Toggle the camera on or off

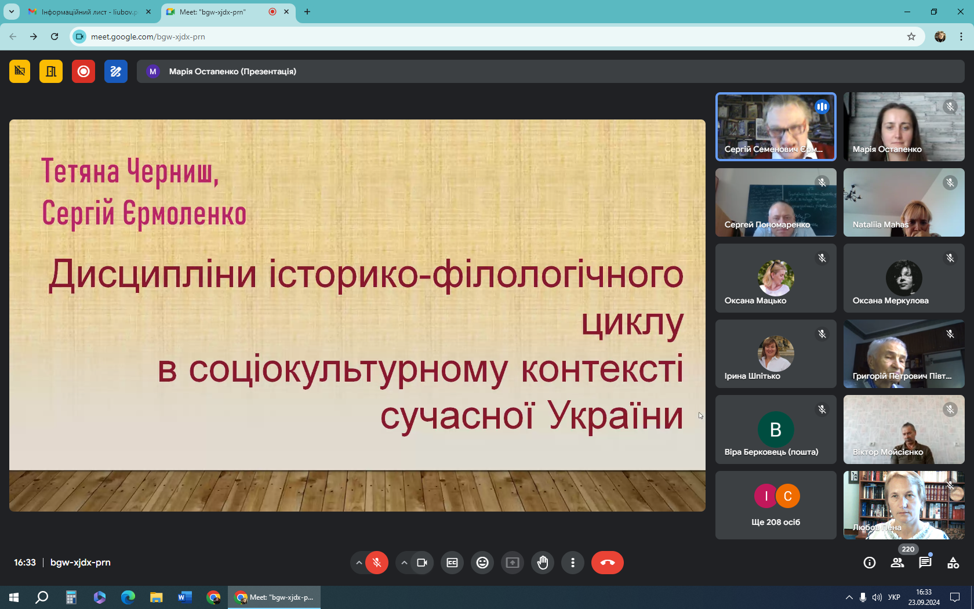point(422,563)
